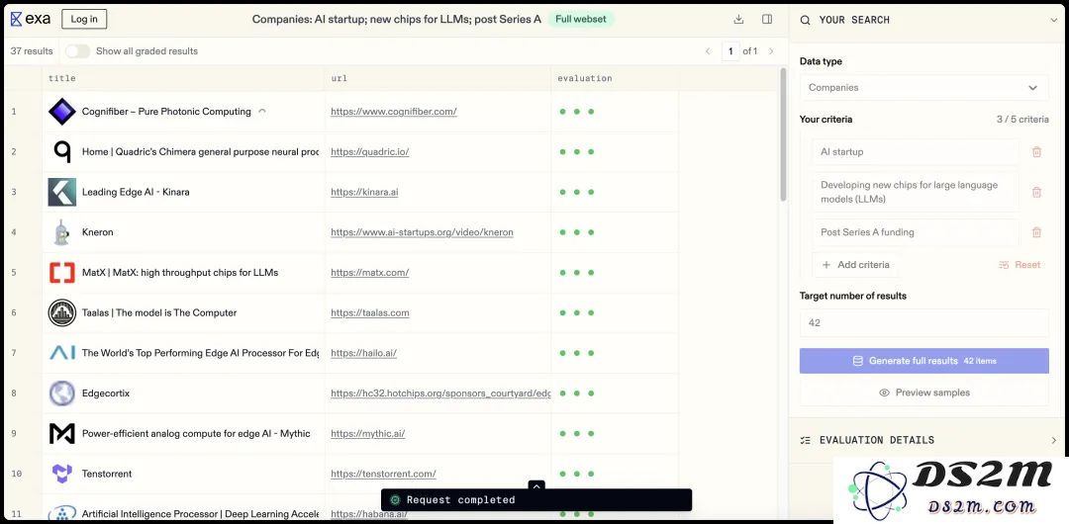Screen dimensions: 1069x524
Task: Click the download results icon
Action: coord(738,19)
